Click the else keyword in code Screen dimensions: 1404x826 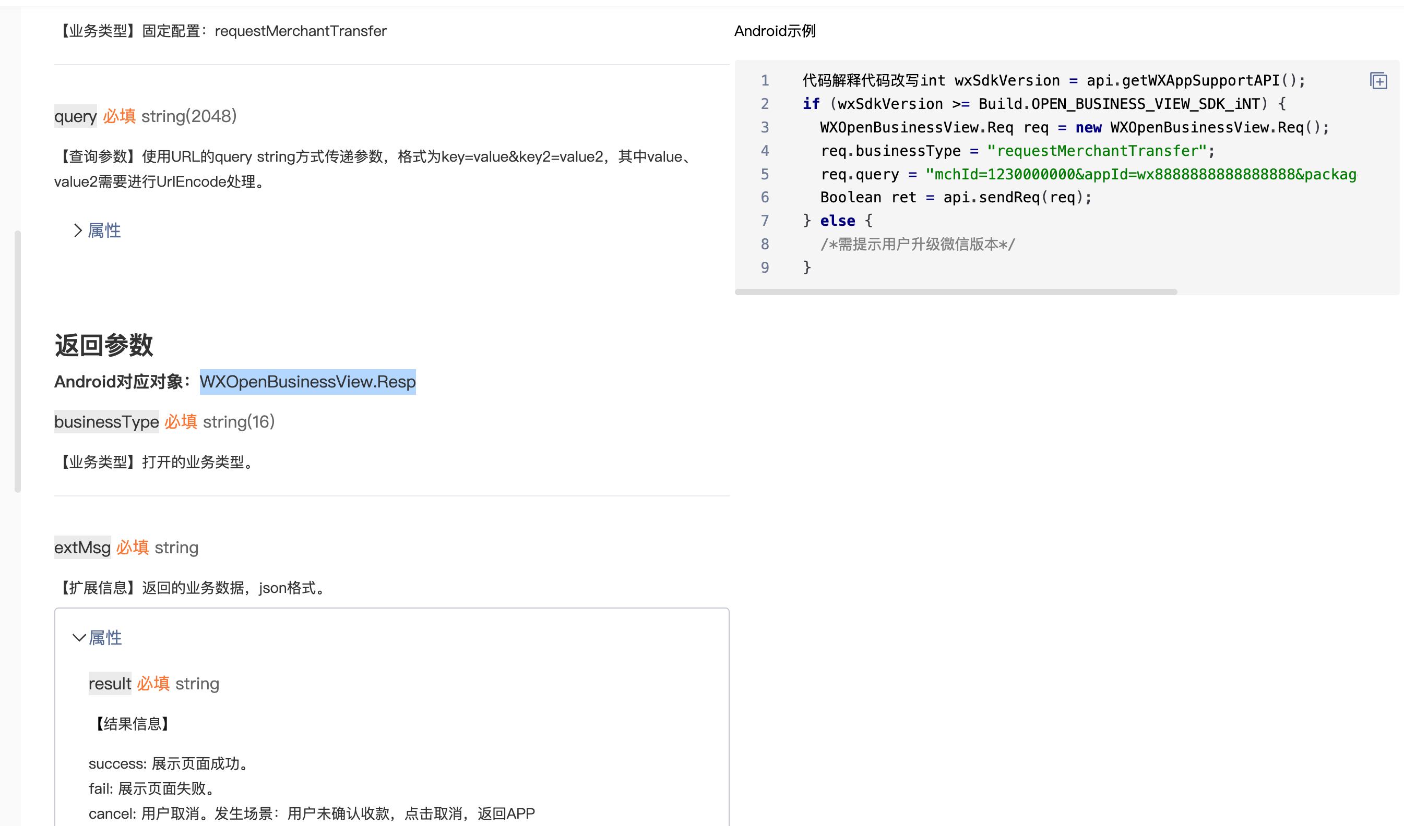pyautogui.click(x=837, y=221)
